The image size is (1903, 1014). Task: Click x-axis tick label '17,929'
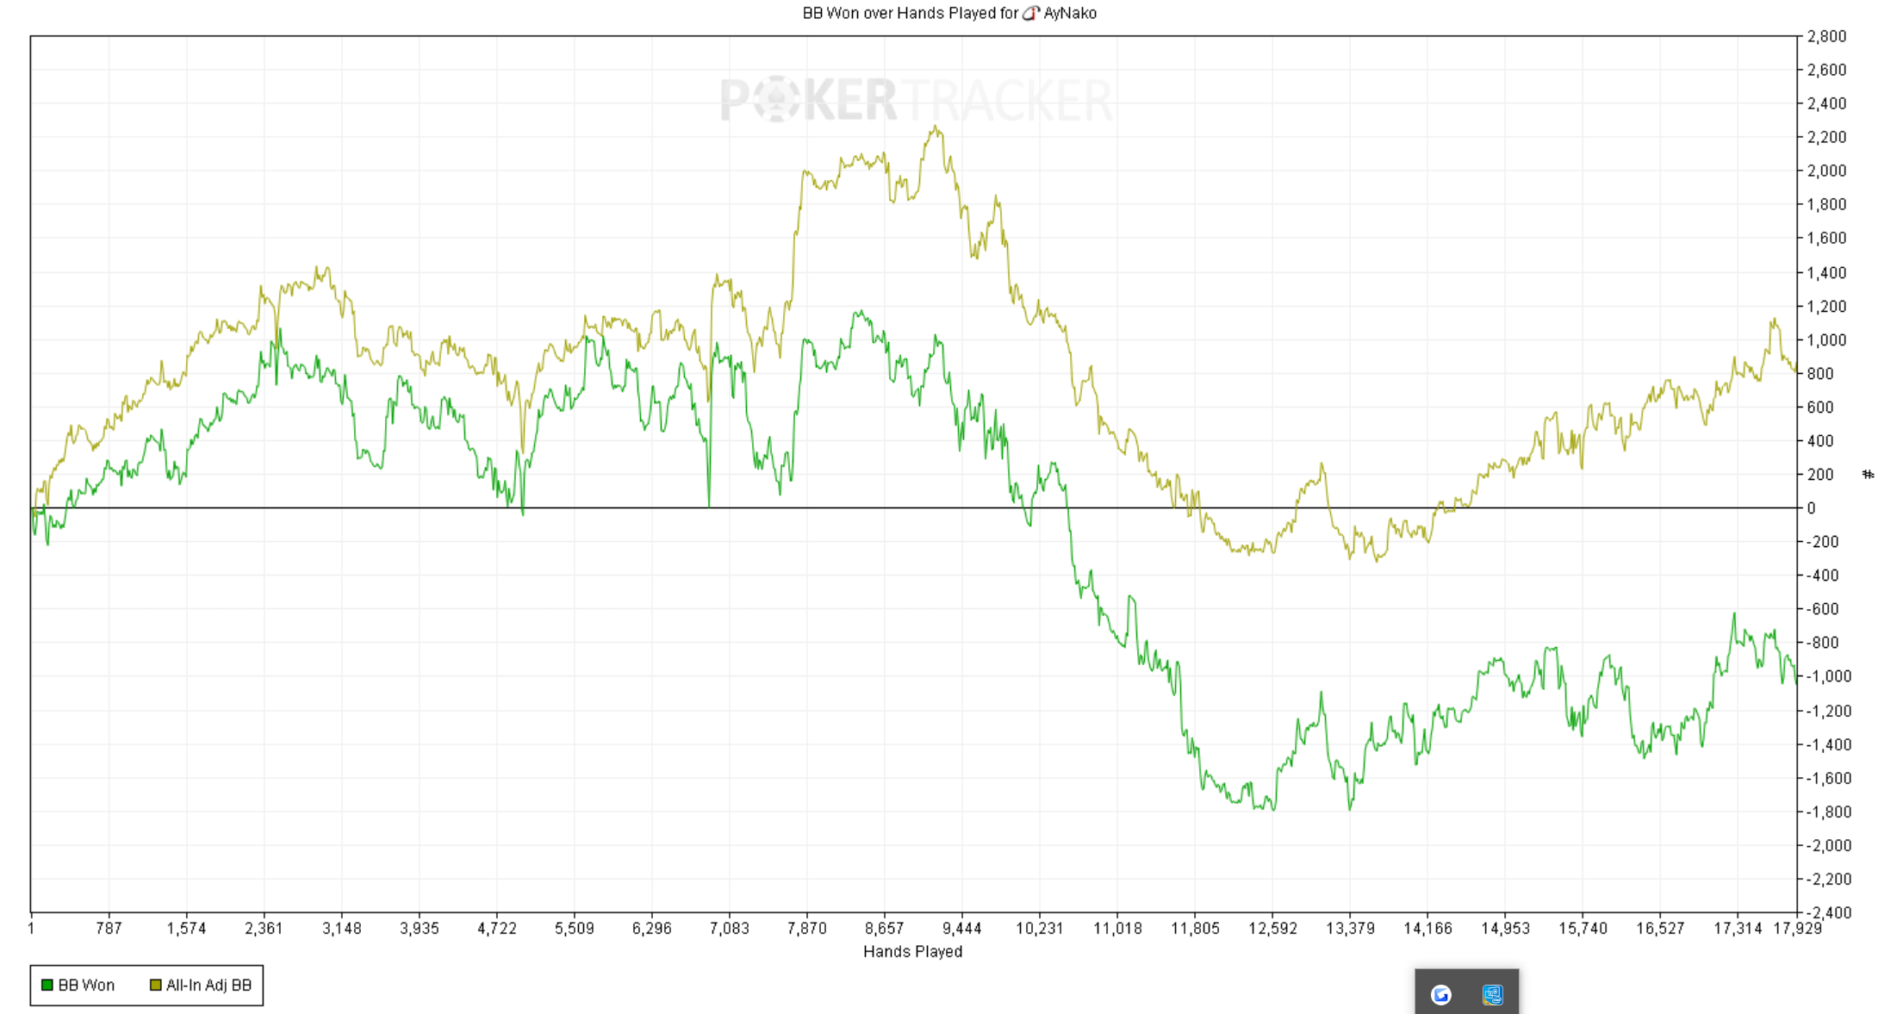coord(1798,928)
